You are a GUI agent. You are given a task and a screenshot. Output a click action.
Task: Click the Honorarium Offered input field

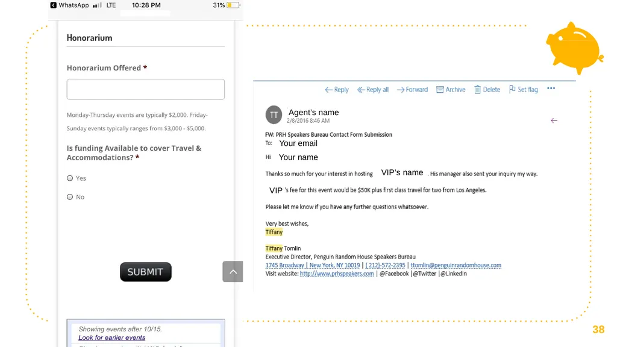(x=146, y=89)
